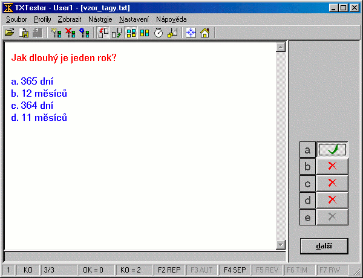Toggle the red X button for answer c

(x=332, y=183)
